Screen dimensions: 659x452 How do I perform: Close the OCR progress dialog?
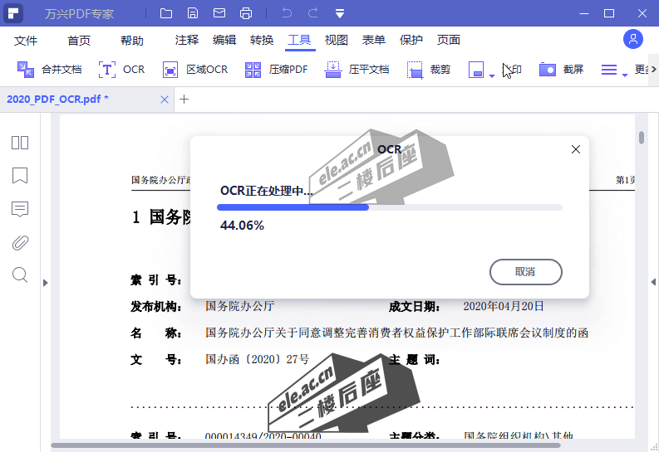[575, 149]
